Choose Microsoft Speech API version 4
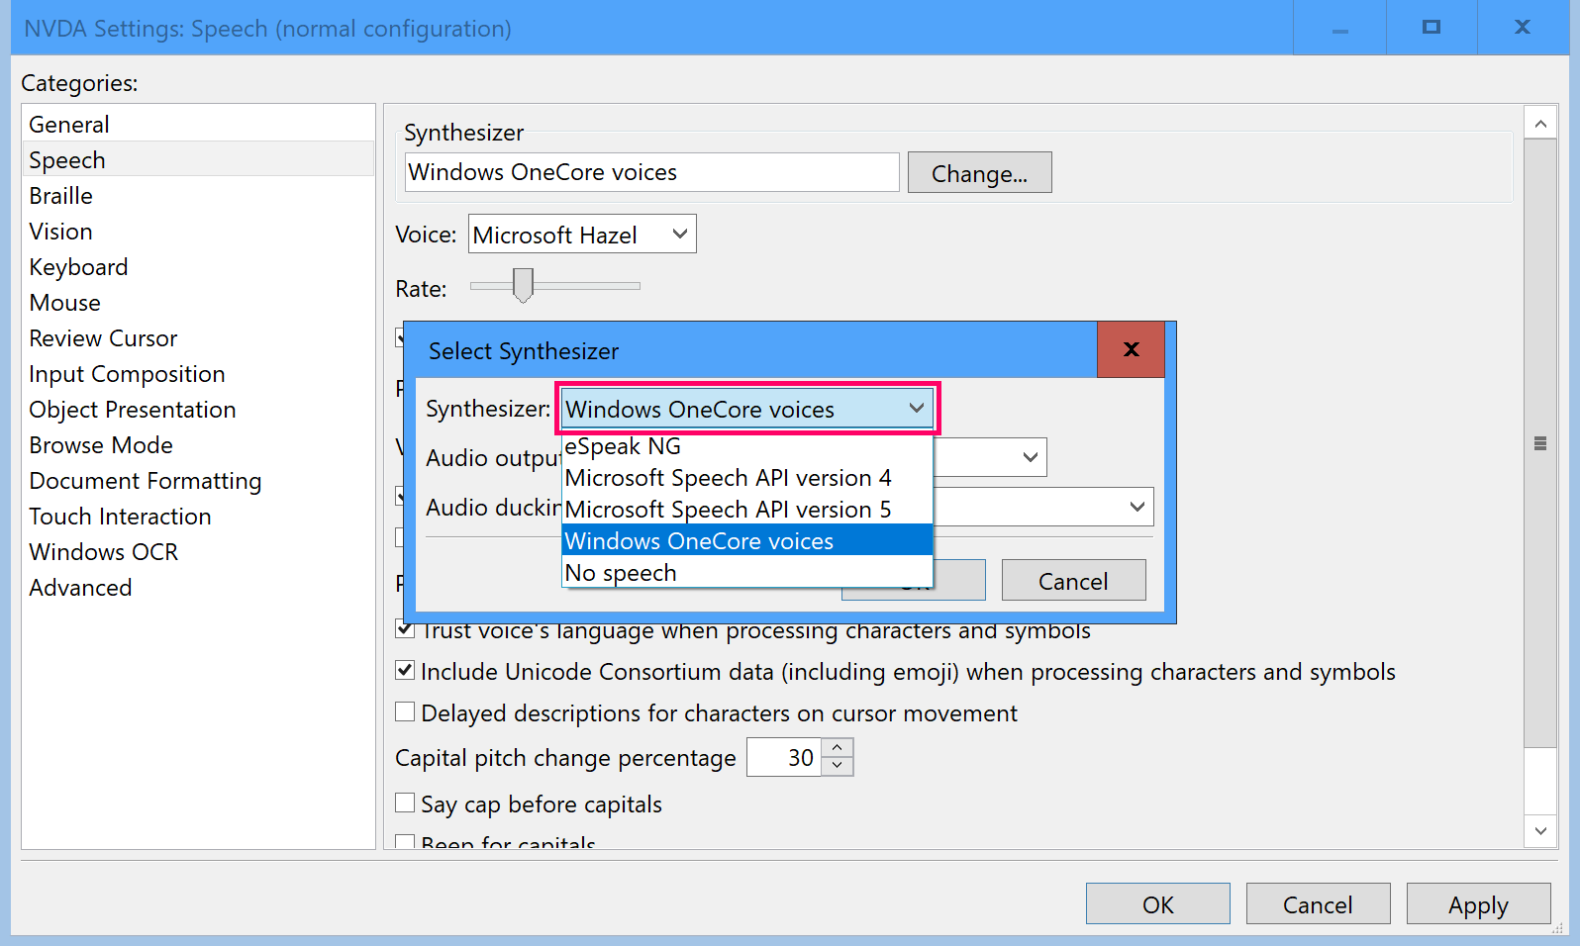1580x946 pixels. point(747,478)
